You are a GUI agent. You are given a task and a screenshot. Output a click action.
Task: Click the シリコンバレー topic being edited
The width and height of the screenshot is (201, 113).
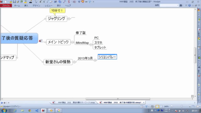click(107, 57)
